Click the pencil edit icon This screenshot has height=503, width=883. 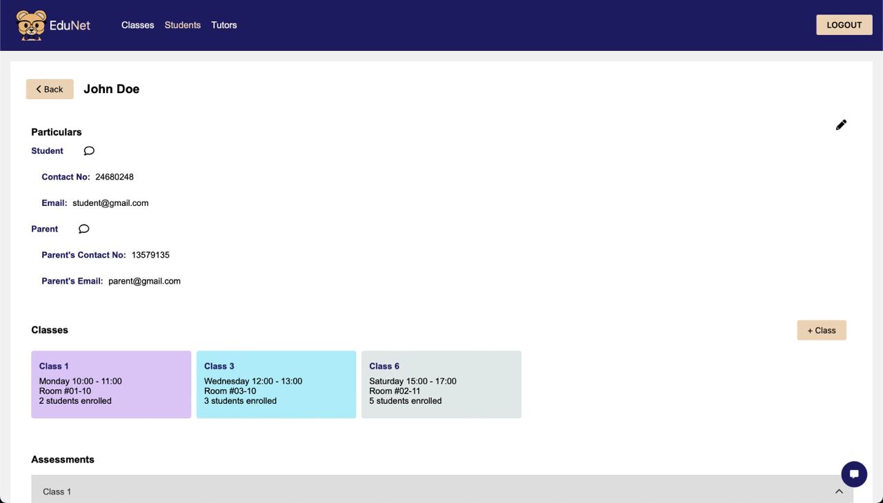[x=841, y=125]
